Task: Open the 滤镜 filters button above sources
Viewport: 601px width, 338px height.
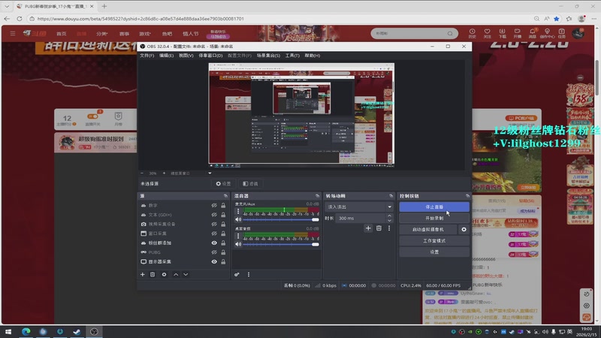Action: 250,183
